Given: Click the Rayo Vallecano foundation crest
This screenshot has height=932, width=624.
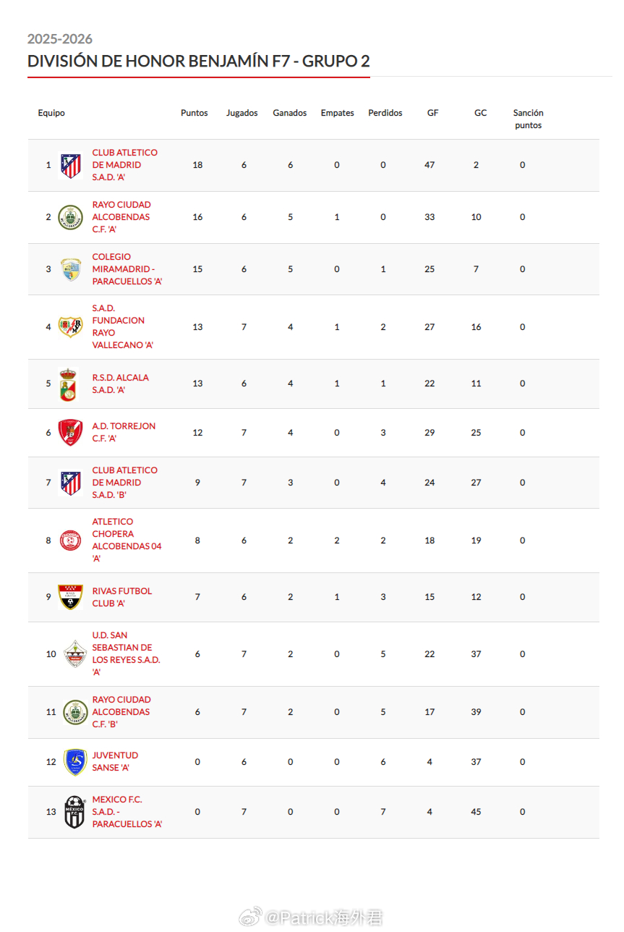Looking at the screenshot, I should 71,327.
